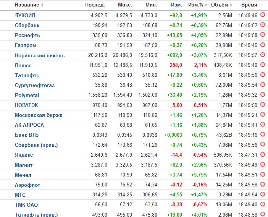Open the Сургутнефтегаз stock link
Screen dimensions: 268x217
pos(35,85)
